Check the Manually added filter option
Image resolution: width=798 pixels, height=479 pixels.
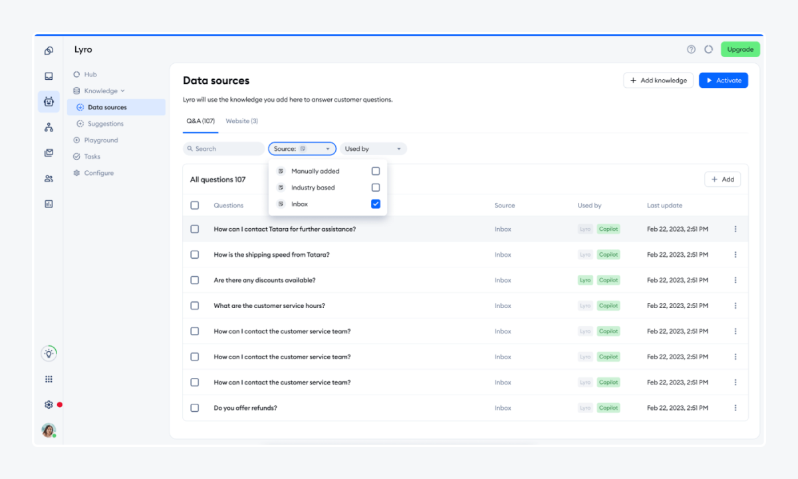click(x=375, y=170)
